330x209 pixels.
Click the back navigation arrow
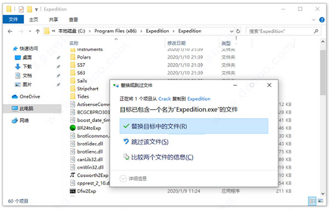coord(10,31)
